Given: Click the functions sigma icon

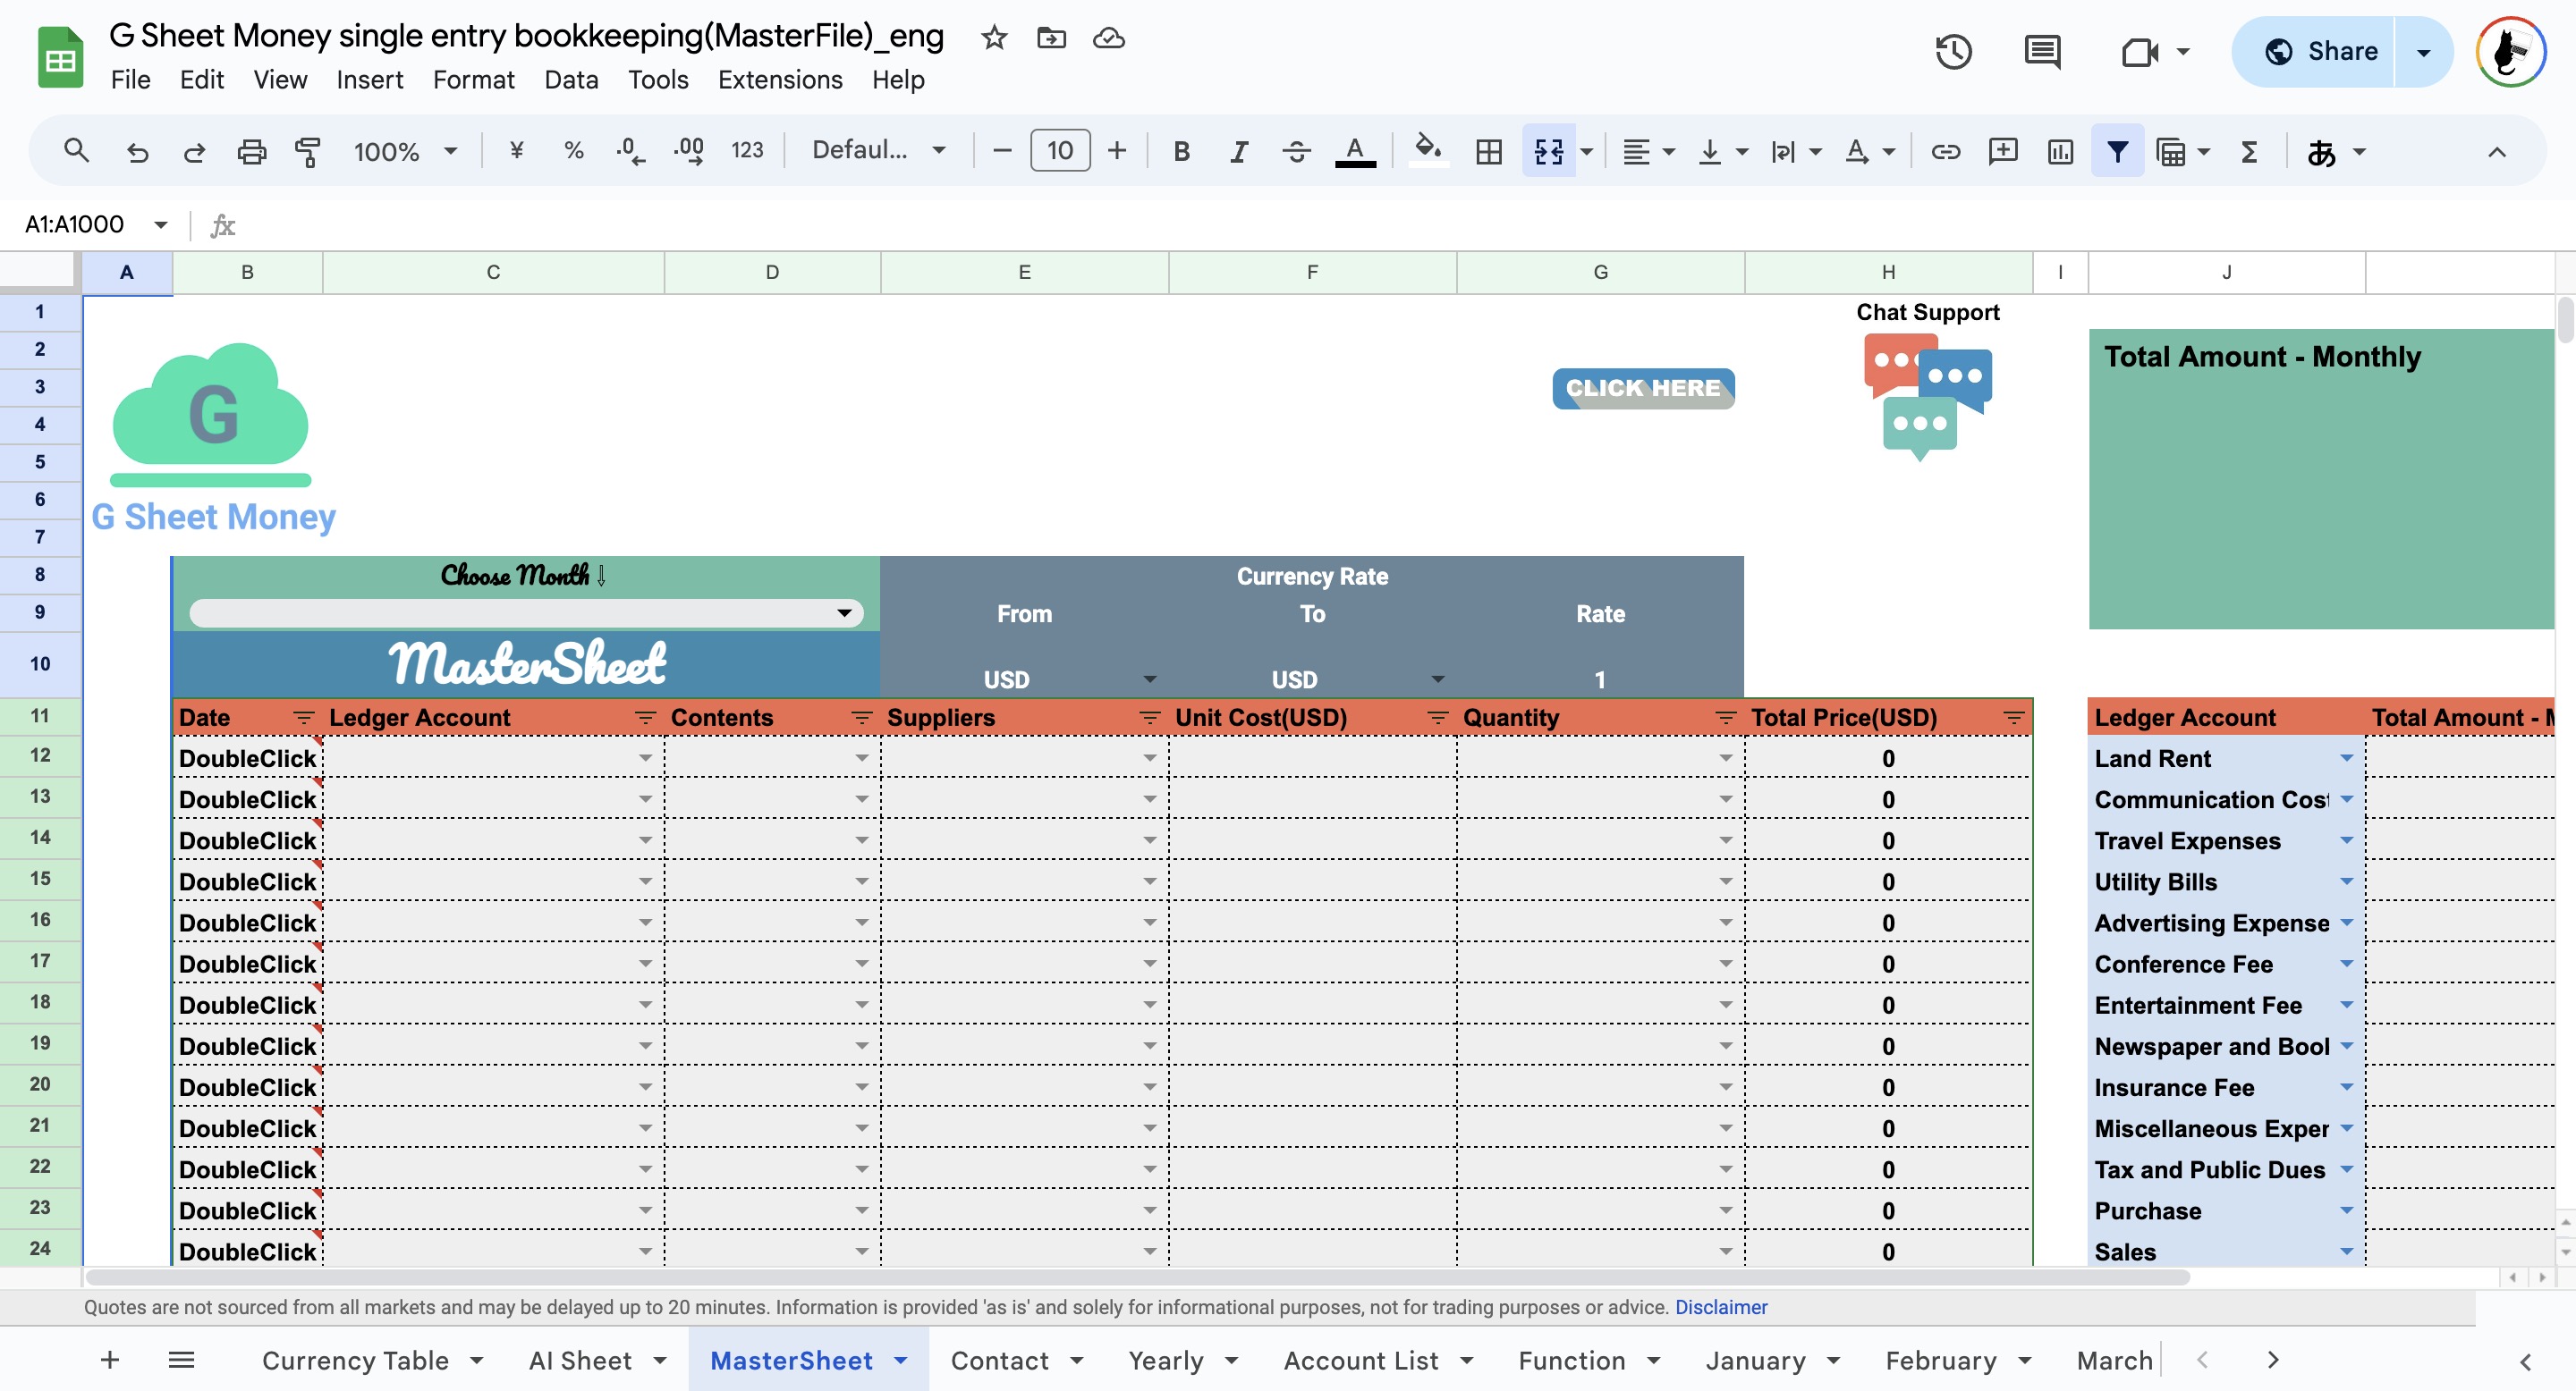Looking at the screenshot, I should coord(2249,151).
